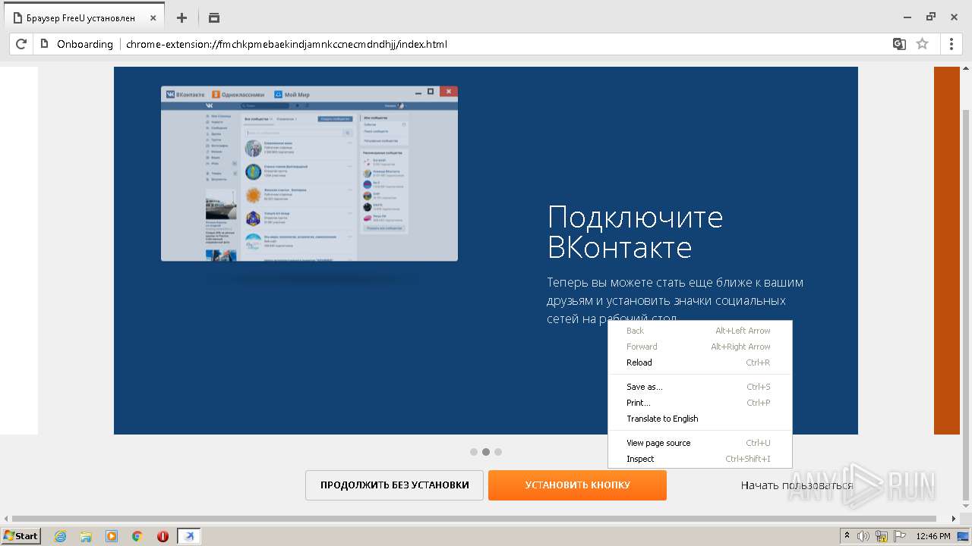Click the vertical page scrollbar
The height and width of the screenshot is (546, 972).
tap(966, 306)
